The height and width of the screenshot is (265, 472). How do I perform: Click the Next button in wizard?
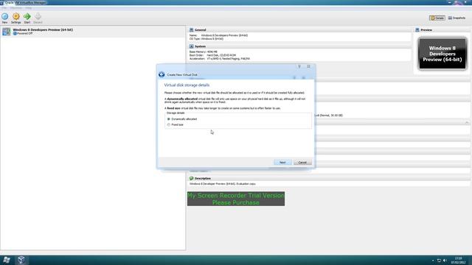tap(282, 162)
